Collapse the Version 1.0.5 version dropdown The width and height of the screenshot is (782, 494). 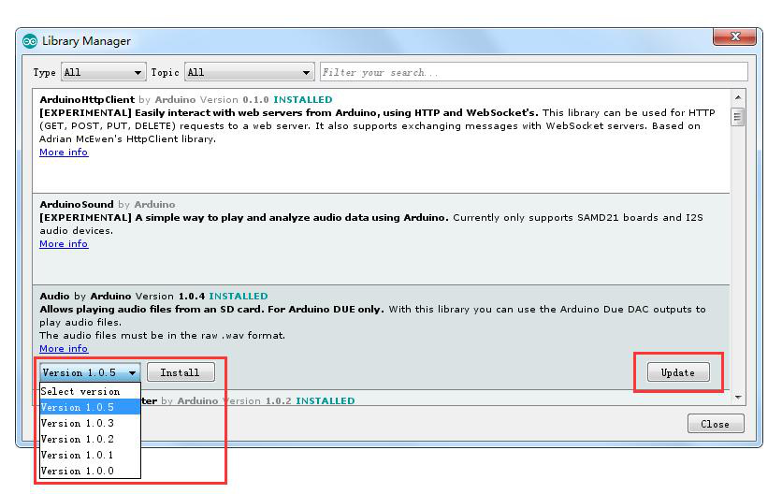tap(90, 372)
